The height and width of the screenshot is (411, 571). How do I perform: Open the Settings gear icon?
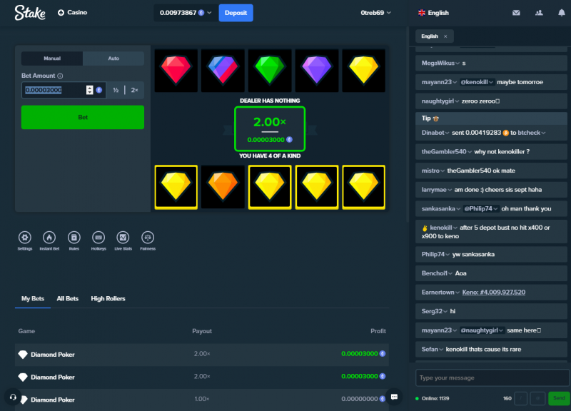(x=25, y=238)
